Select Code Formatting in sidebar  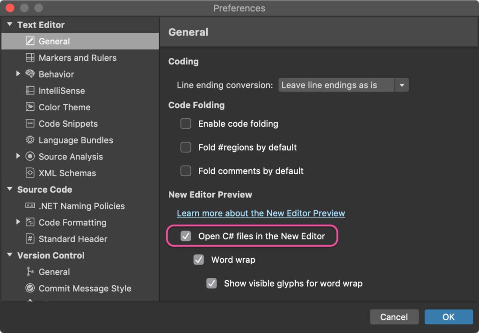point(72,223)
